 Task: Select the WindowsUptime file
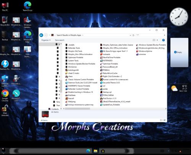144,51
